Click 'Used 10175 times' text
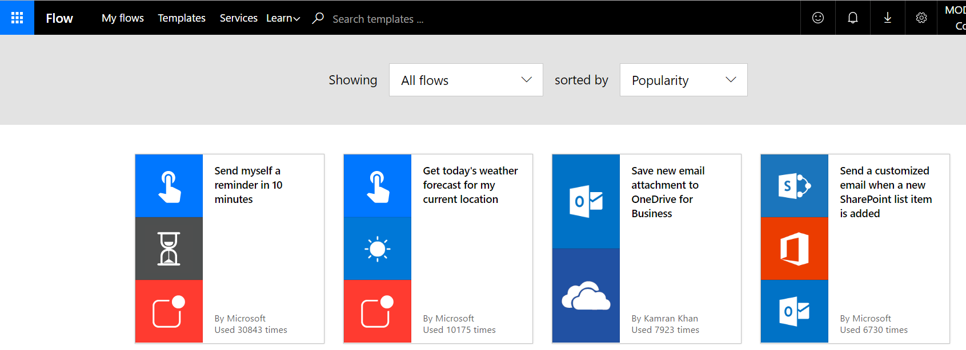966x350 pixels. click(459, 330)
